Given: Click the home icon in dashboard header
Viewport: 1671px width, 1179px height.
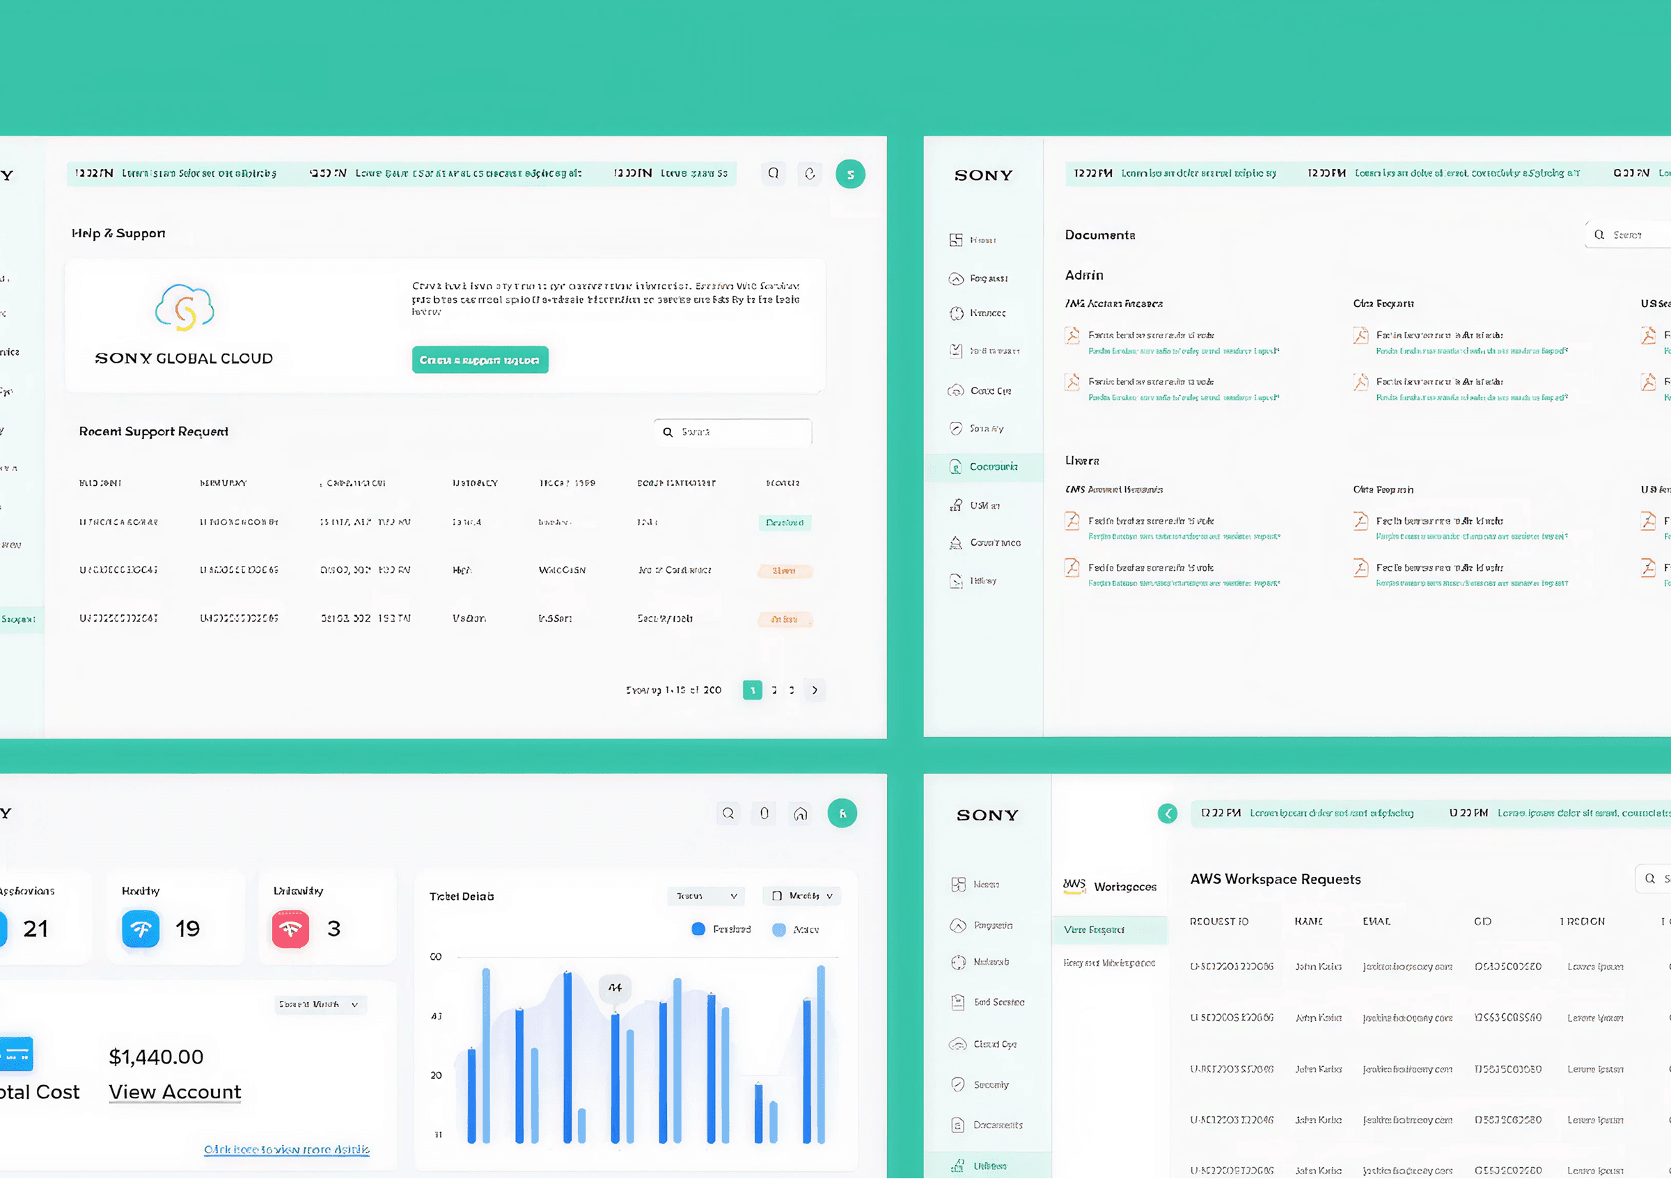Looking at the screenshot, I should 801,813.
